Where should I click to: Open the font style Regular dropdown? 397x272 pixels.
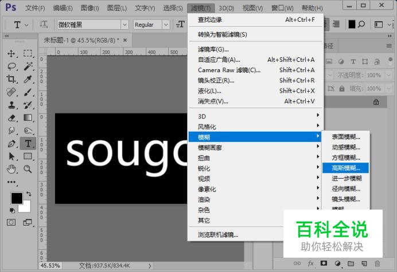pos(166,25)
